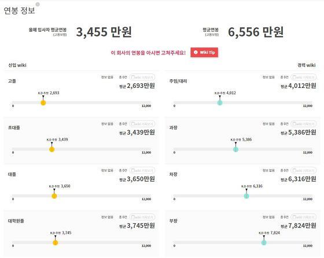The width and height of the screenshot is (324, 258).
Task: Click the info icon beside 연봉 정보 title
Action: click(38, 4)
